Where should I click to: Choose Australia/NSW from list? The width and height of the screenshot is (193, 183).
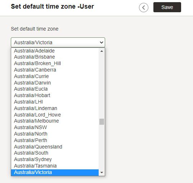(x=55, y=127)
